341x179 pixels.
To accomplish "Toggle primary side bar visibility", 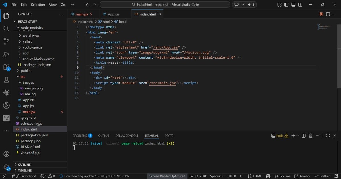I will [x=286, y=5].
